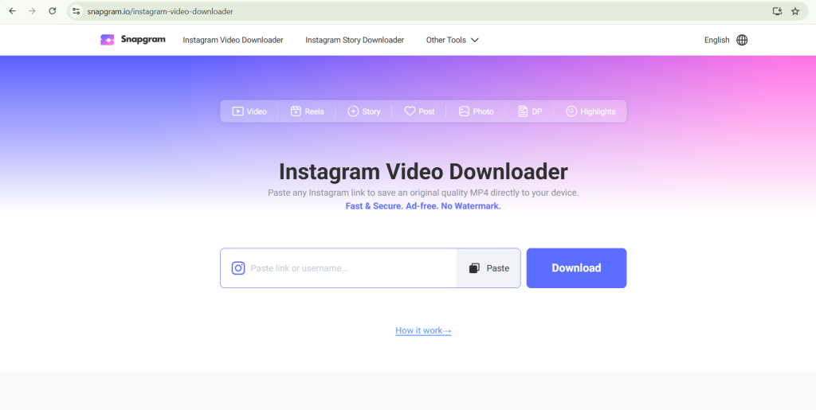Select the Highlights tab

click(x=590, y=111)
